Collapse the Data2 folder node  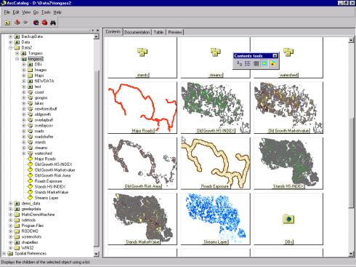pos(10,48)
